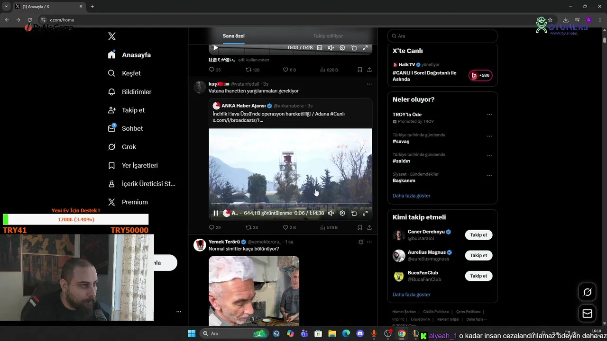Open File Explorer from the taskbar
This screenshot has width=607, height=341.
332,333
